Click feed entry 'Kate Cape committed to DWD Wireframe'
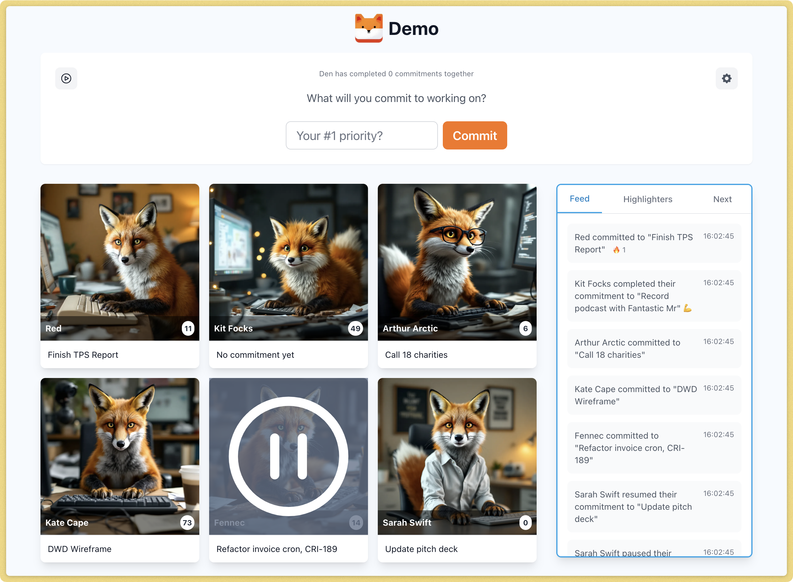Screen dimensions: 793x582 pyautogui.click(x=654, y=395)
